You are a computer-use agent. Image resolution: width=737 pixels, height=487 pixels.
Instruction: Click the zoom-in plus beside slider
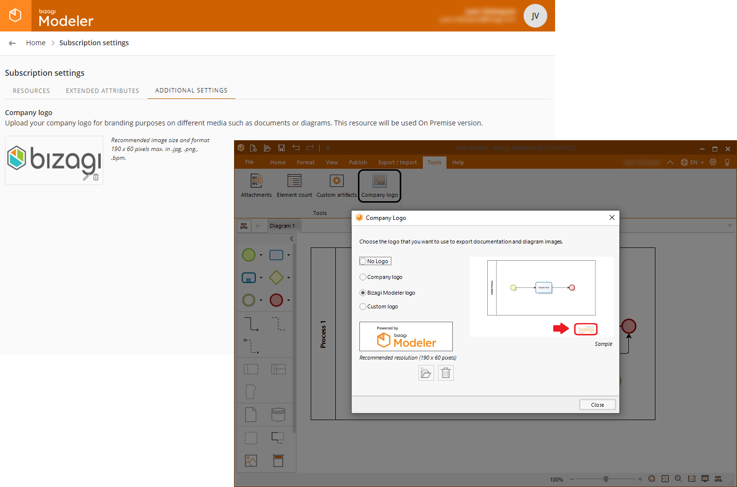point(640,479)
